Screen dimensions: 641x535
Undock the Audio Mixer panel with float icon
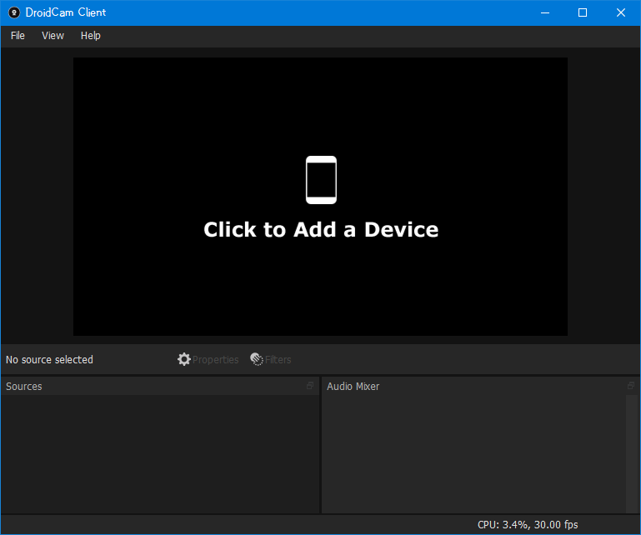tap(631, 386)
